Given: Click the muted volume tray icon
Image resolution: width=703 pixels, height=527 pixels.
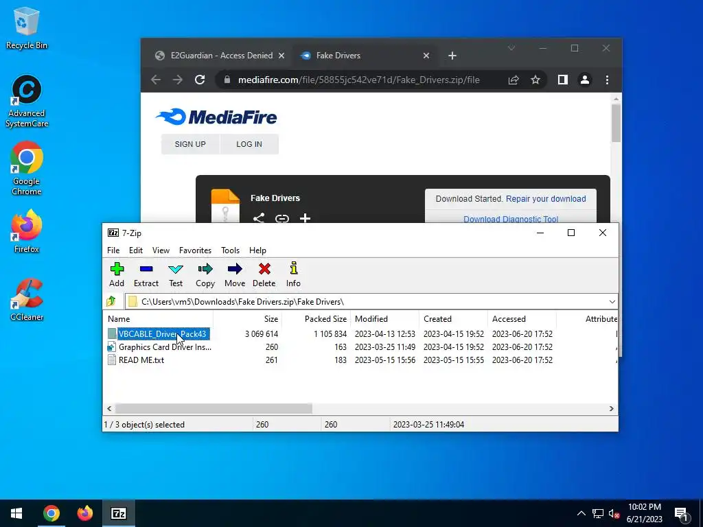Looking at the screenshot, I should pos(614,513).
